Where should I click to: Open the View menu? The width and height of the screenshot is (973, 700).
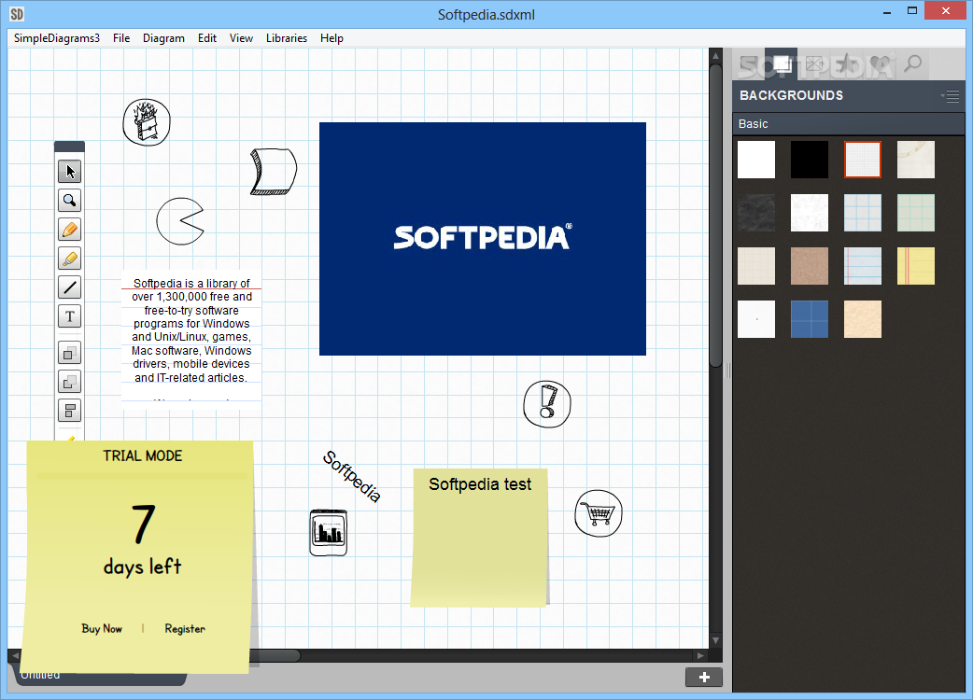point(241,38)
